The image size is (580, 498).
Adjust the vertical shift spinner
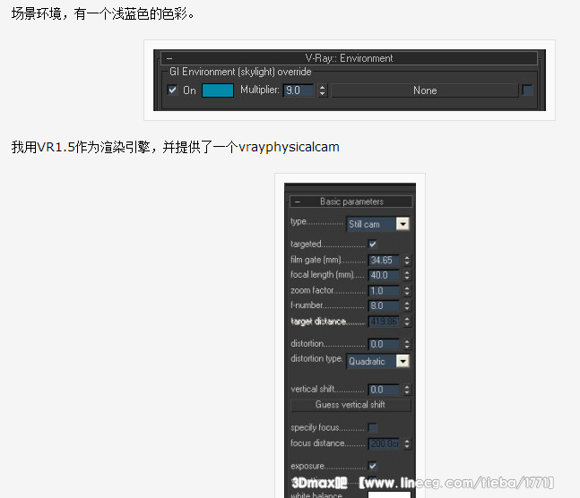pyautogui.click(x=407, y=390)
